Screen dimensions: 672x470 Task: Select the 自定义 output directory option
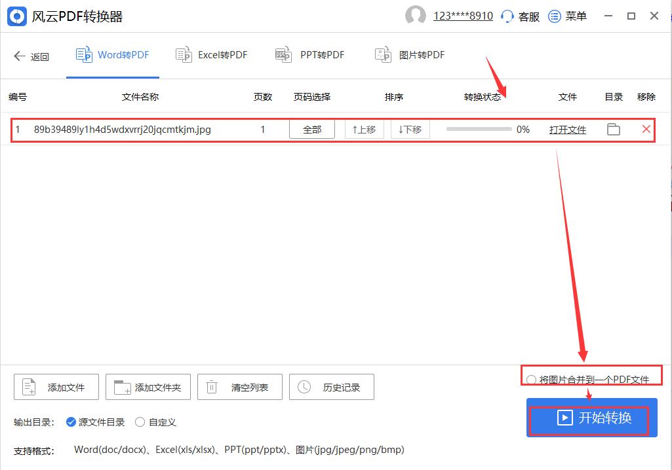point(139,422)
